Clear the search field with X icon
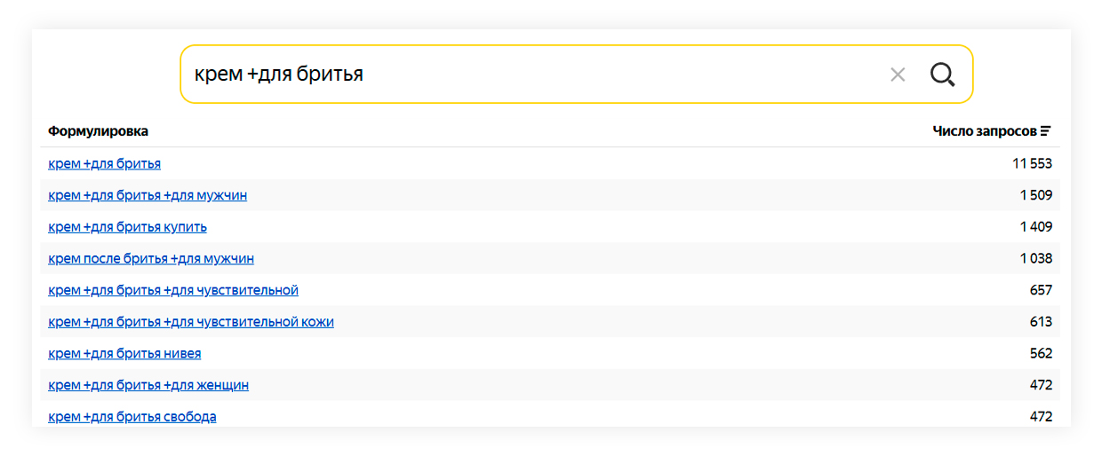The image size is (1102, 456). (898, 75)
